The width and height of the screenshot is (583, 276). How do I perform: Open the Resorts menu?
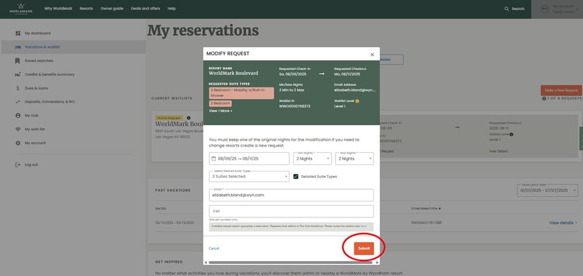point(86,9)
